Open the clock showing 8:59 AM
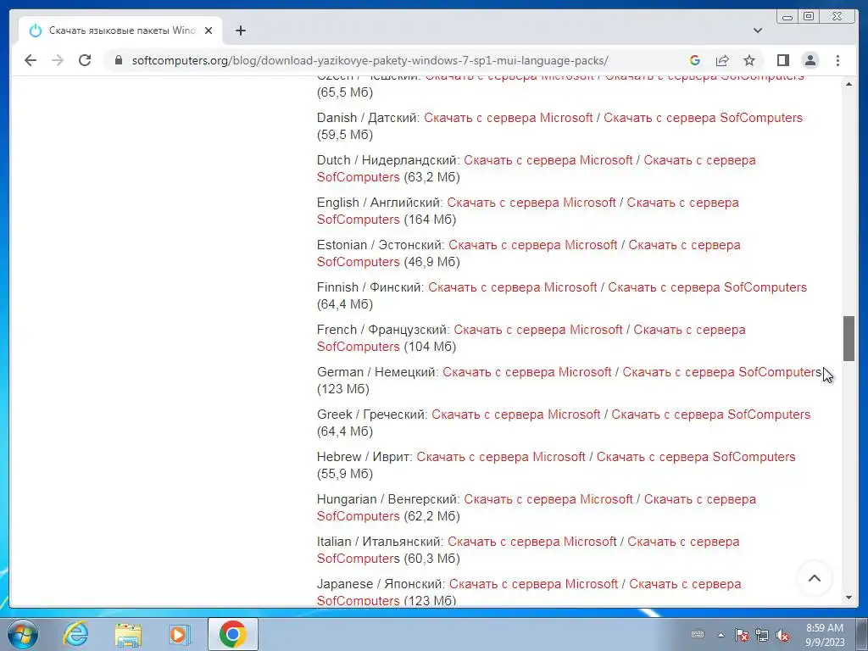This screenshot has width=868, height=651. click(824, 635)
